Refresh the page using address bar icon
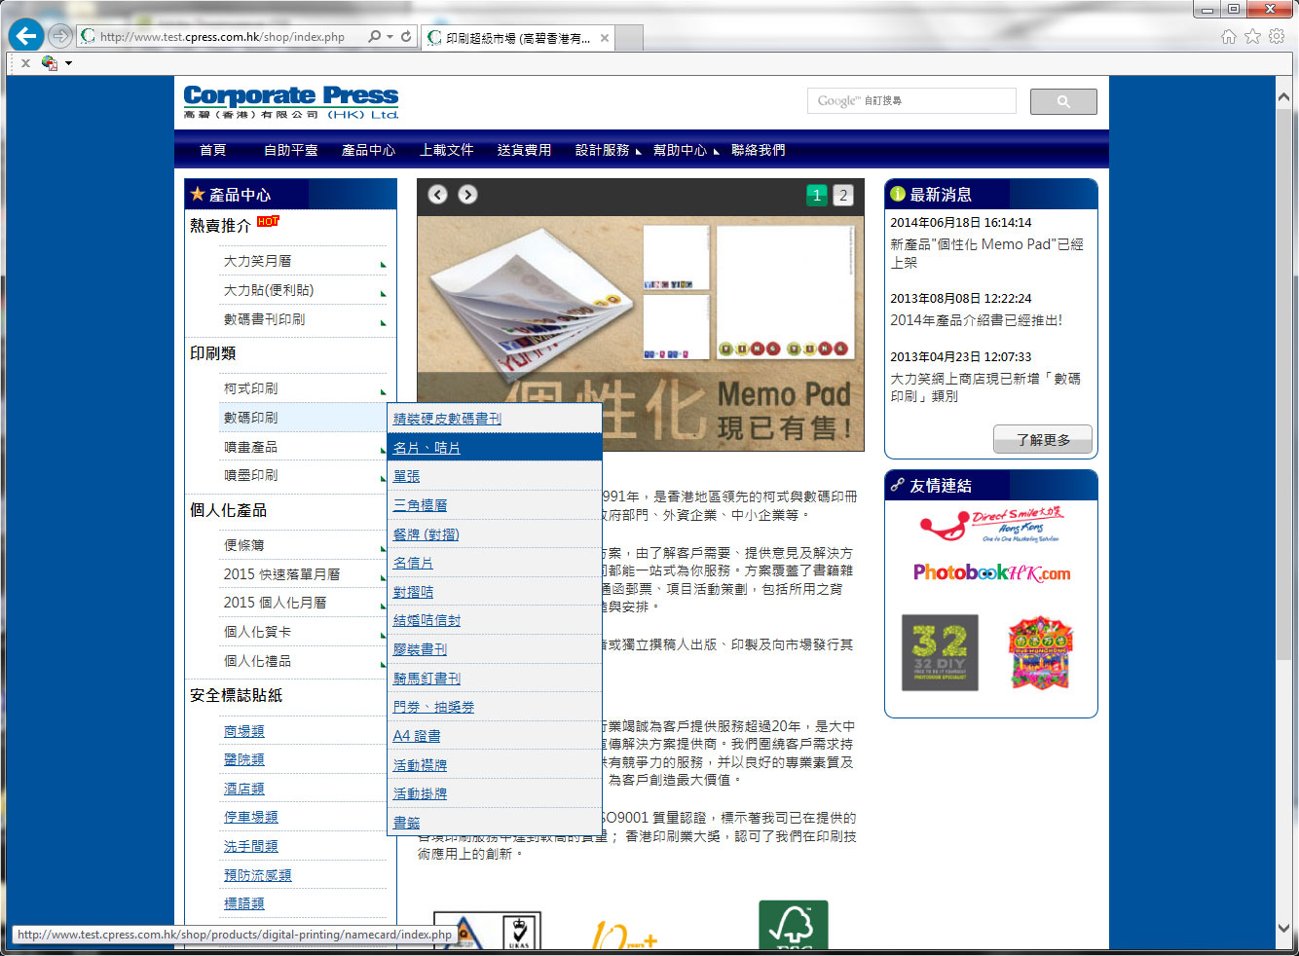 point(406,37)
